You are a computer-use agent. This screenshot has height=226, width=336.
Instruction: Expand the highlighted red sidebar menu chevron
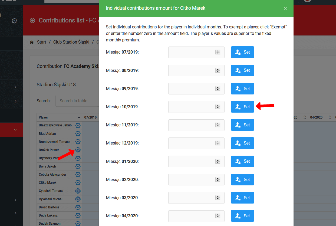pos(15,130)
